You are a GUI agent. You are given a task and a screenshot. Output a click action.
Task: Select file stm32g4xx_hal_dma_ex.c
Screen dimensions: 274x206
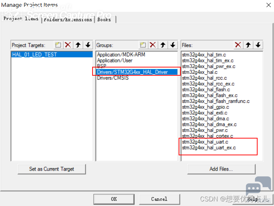click(x=209, y=125)
